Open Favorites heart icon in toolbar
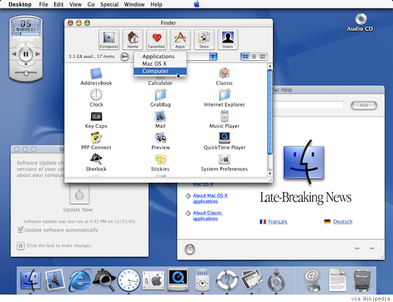 click(157, 39)
